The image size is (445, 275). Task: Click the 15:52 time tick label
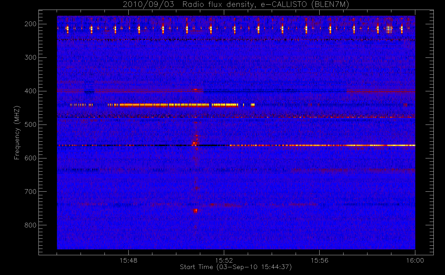coord(224,260)
